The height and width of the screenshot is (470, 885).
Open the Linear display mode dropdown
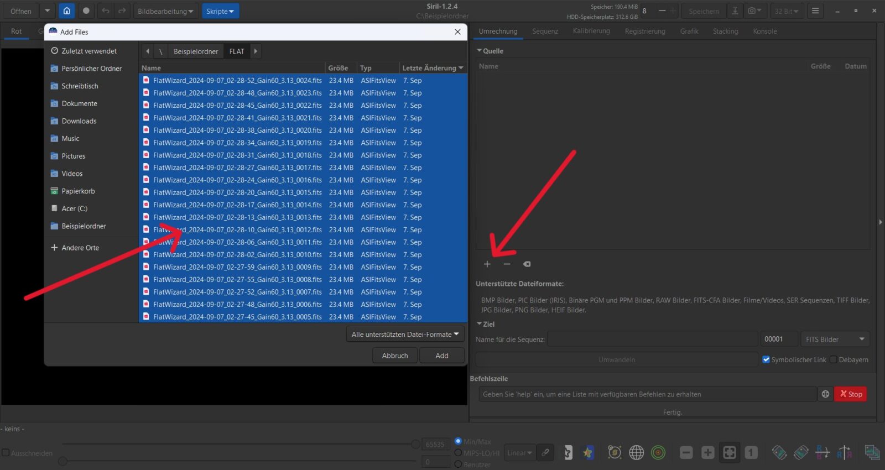[x=519, y=453]
